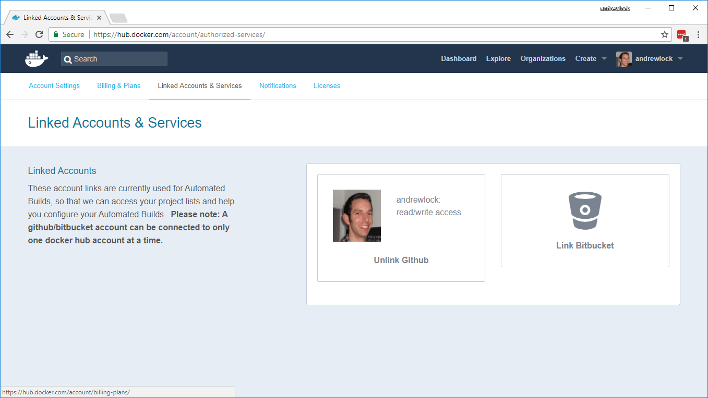
Task: Click the Docker whale logo
Action: tap(37, 59)
